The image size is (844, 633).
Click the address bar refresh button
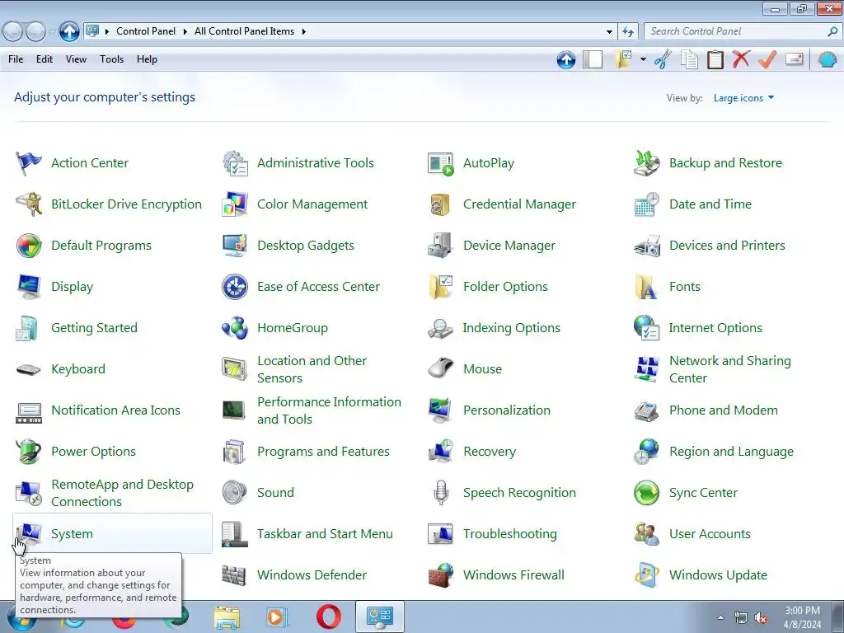pyautogui.click(x=627, y=32)
